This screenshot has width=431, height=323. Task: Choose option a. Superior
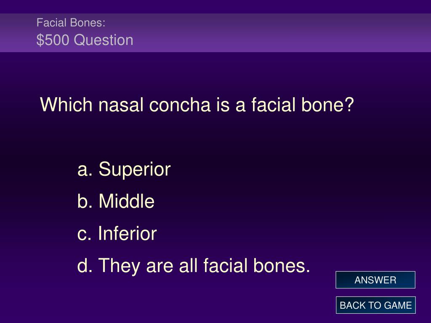click(124, 169)
